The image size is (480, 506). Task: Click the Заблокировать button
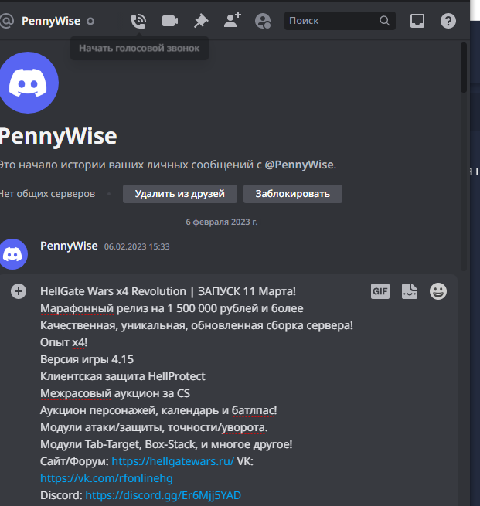(293, 194)
